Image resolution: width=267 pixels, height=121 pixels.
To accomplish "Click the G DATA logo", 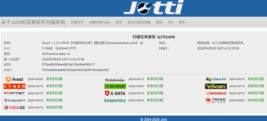I will tap(115, 93).
